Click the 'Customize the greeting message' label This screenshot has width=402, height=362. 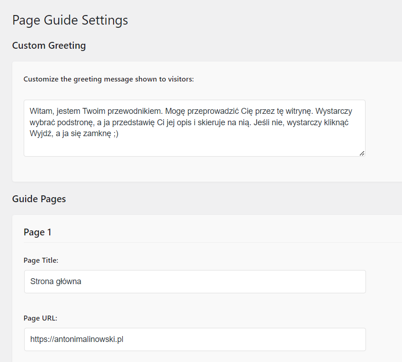click(108, 79)
